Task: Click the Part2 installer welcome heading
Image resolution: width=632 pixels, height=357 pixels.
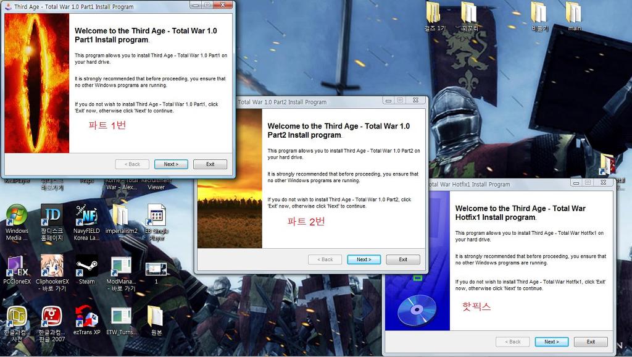Action: point(339,130)
